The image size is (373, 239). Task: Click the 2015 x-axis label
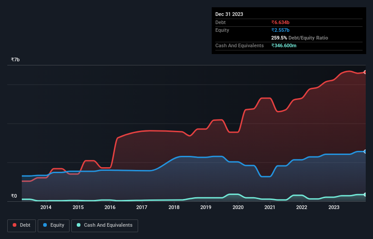tap(78, 207)
